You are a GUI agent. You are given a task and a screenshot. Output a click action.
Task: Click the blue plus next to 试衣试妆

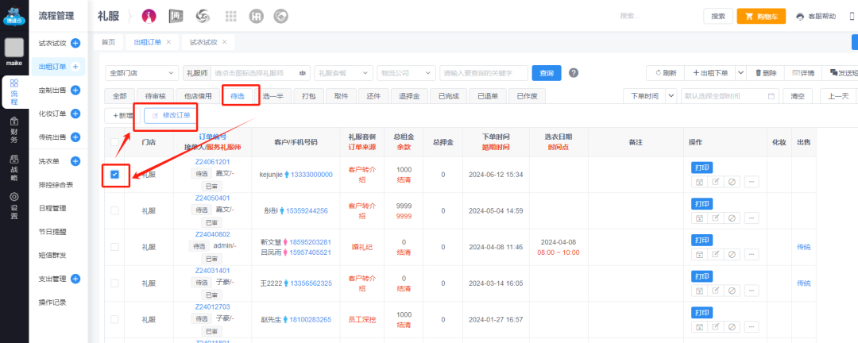coord(76,43)
